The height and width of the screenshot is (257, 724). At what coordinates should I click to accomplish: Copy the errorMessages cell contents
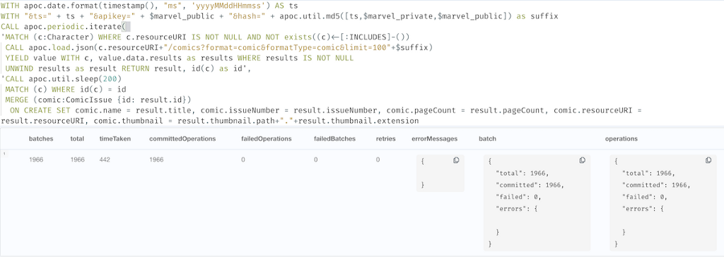[x=456, y=160]
